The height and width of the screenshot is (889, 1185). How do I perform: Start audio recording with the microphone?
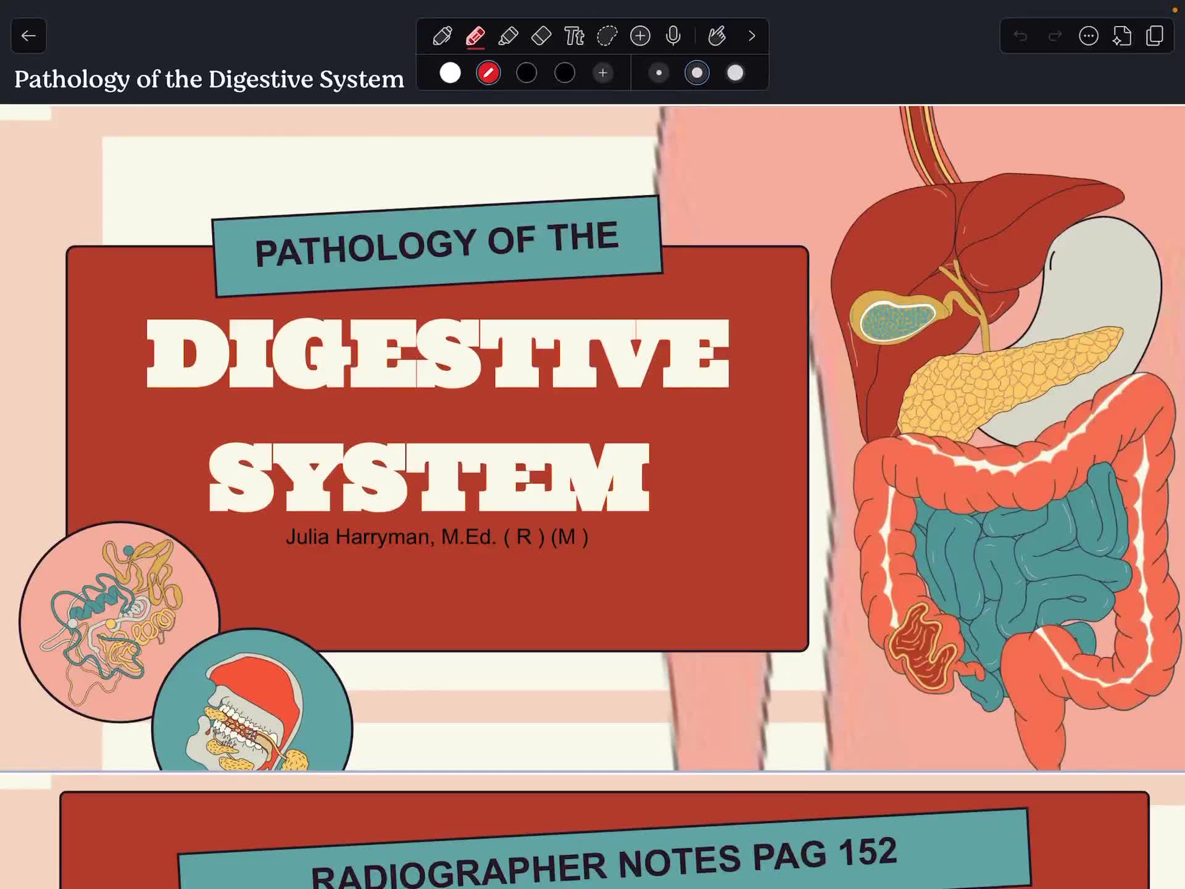(673, 36)
